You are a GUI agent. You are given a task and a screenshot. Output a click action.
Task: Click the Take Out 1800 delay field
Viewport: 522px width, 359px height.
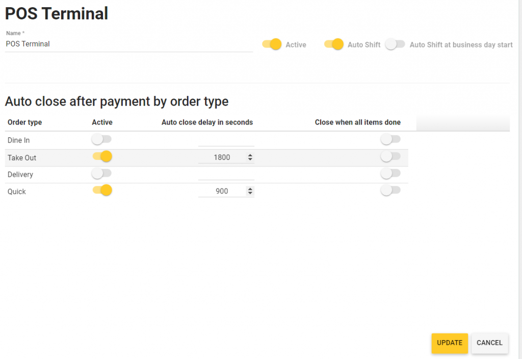222,158
